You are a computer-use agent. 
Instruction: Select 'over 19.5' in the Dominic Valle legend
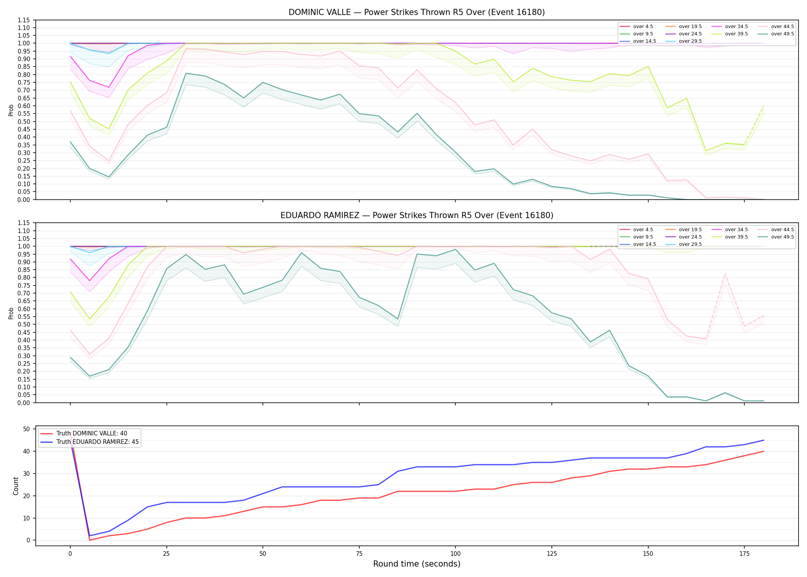(690, 27)
